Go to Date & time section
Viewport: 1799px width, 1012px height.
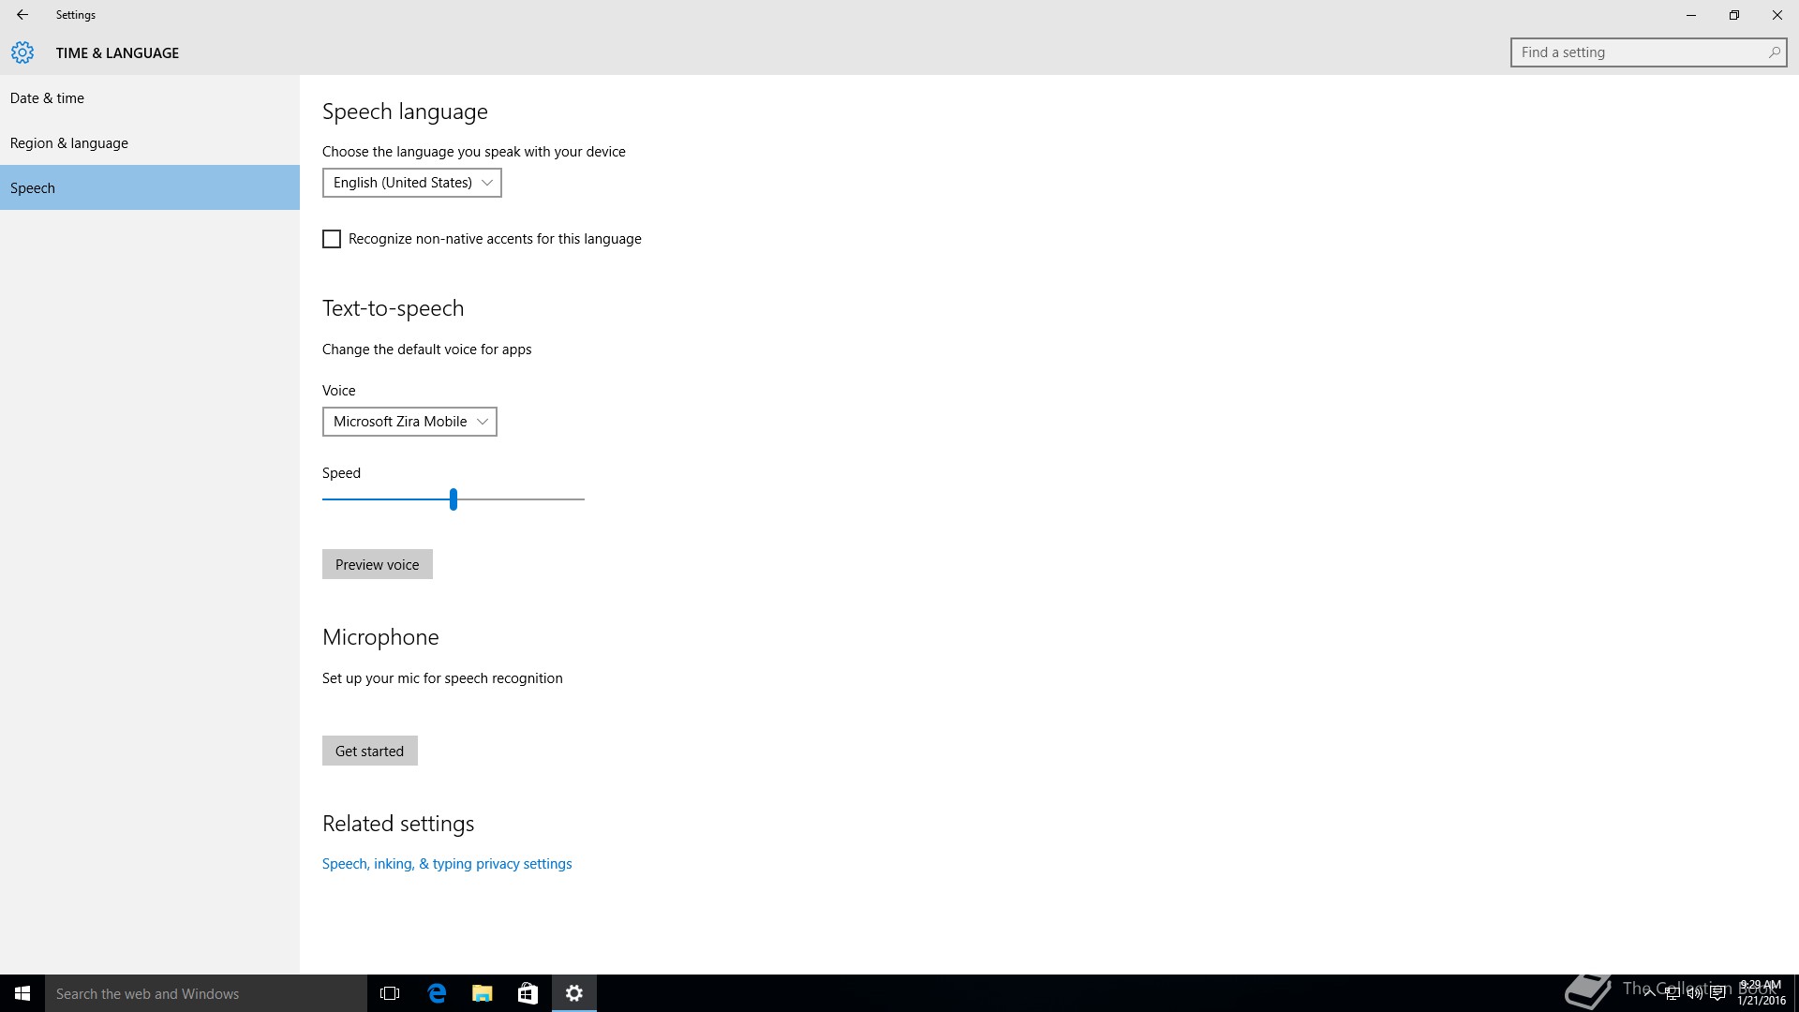point(47,98)
